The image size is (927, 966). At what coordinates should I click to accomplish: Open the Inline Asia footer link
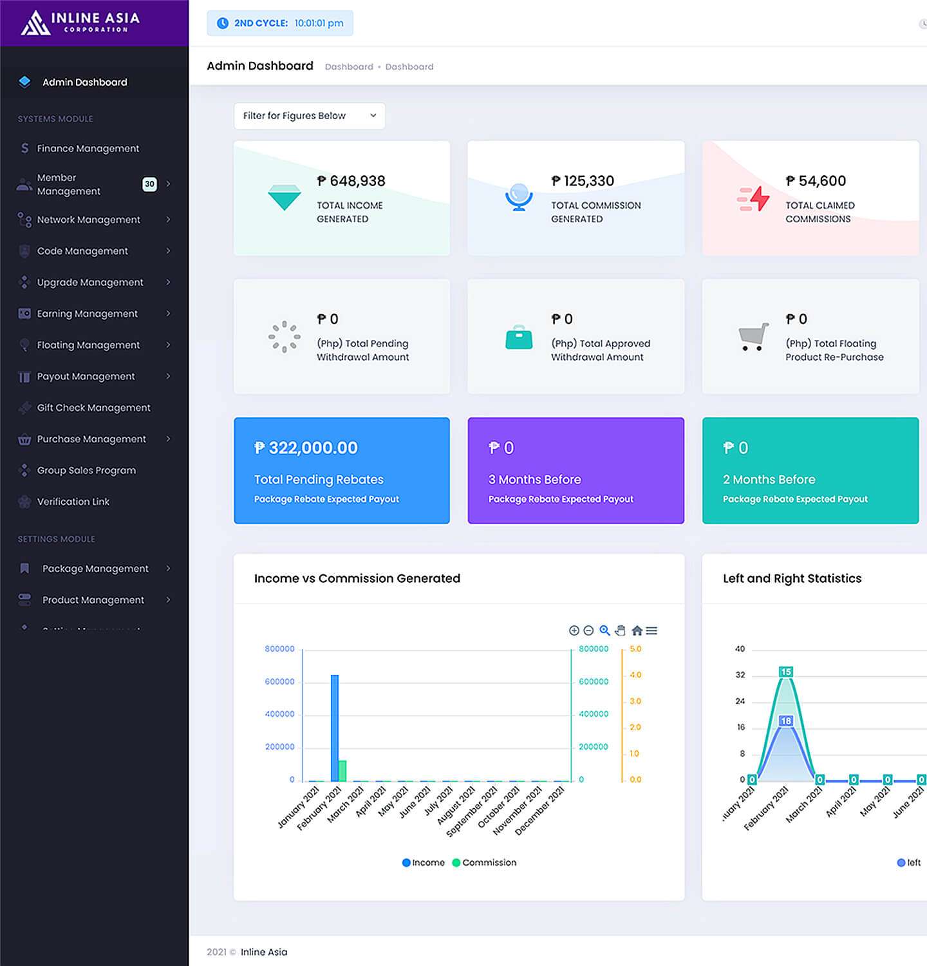(263, 952)
